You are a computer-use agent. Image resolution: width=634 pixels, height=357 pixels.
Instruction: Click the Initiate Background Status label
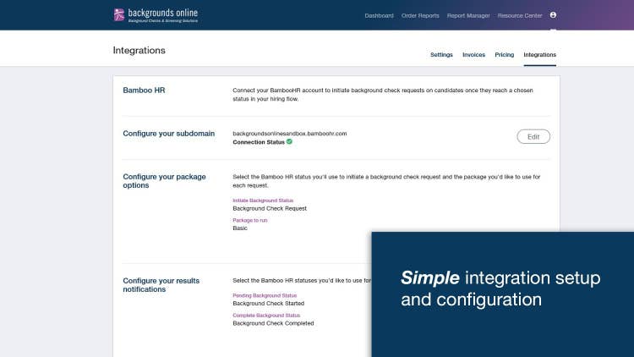click(x=263, y=200)
